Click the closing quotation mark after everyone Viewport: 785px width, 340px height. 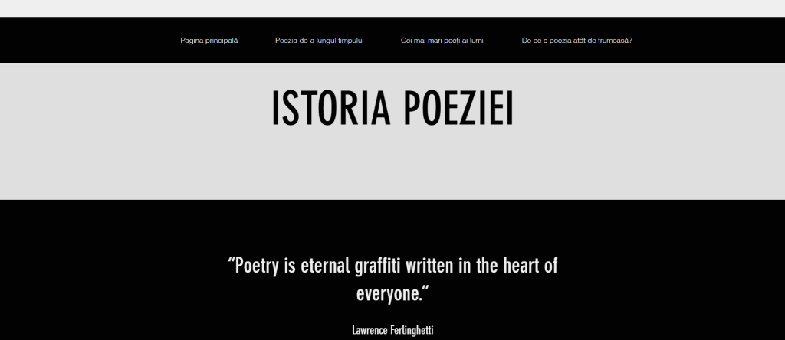click(425, 289)
